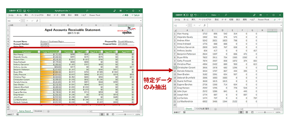Select Page Layout view in AgingReport status bar
The image size is (290, 122).
point(107,115)
